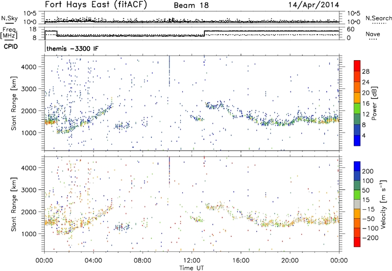Click the '24' tick on Power colorbar
392x271 pixels.
click(x=366, y=82)
